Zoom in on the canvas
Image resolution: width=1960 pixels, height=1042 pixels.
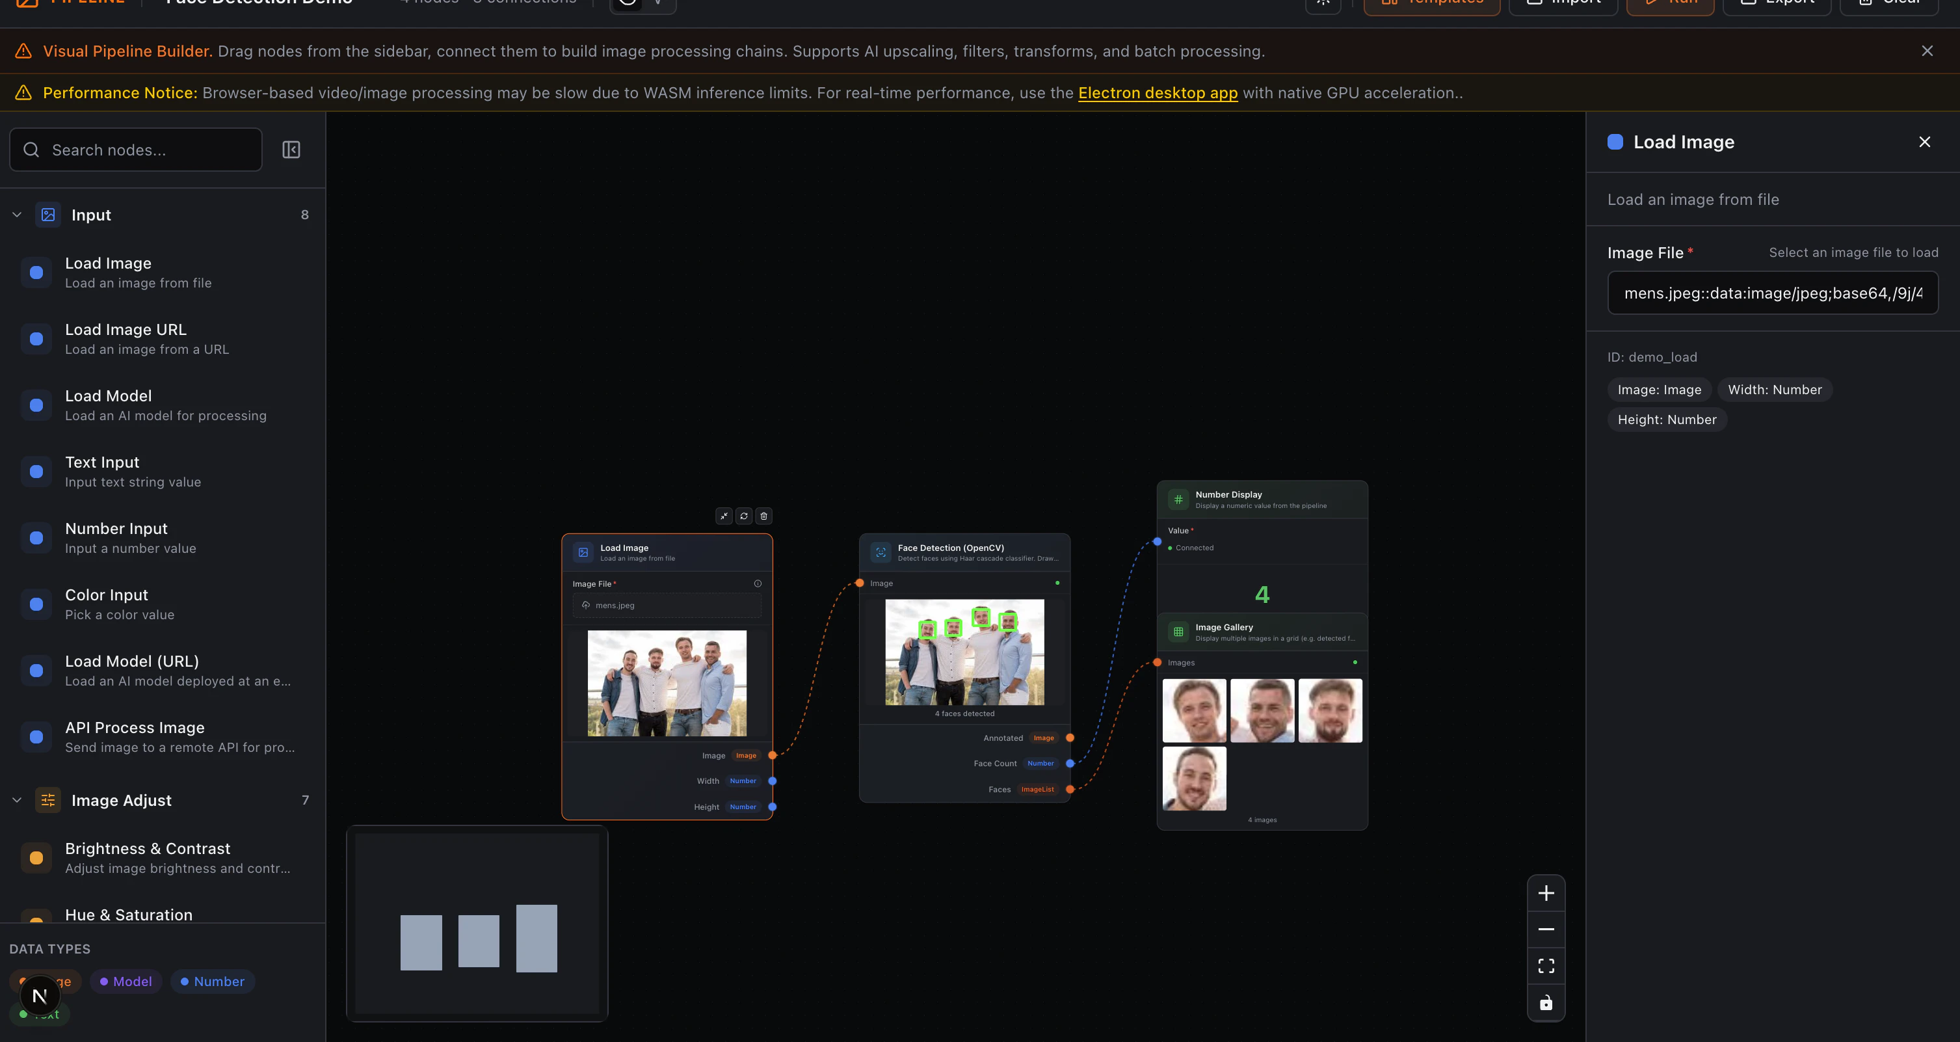pyautogui.click(x=1545, y=893)
